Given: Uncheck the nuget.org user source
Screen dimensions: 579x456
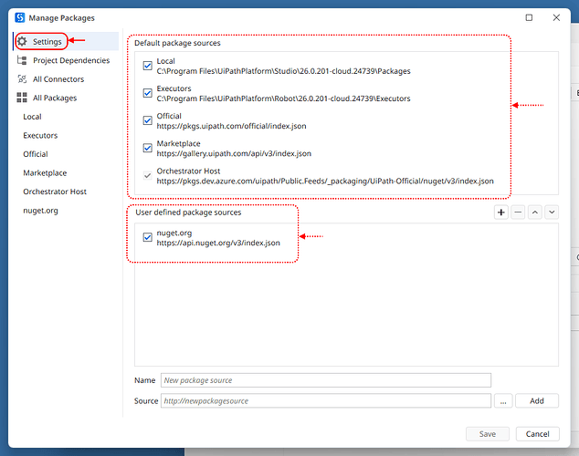Looking at the screenshot, I should tap(147, 237).
